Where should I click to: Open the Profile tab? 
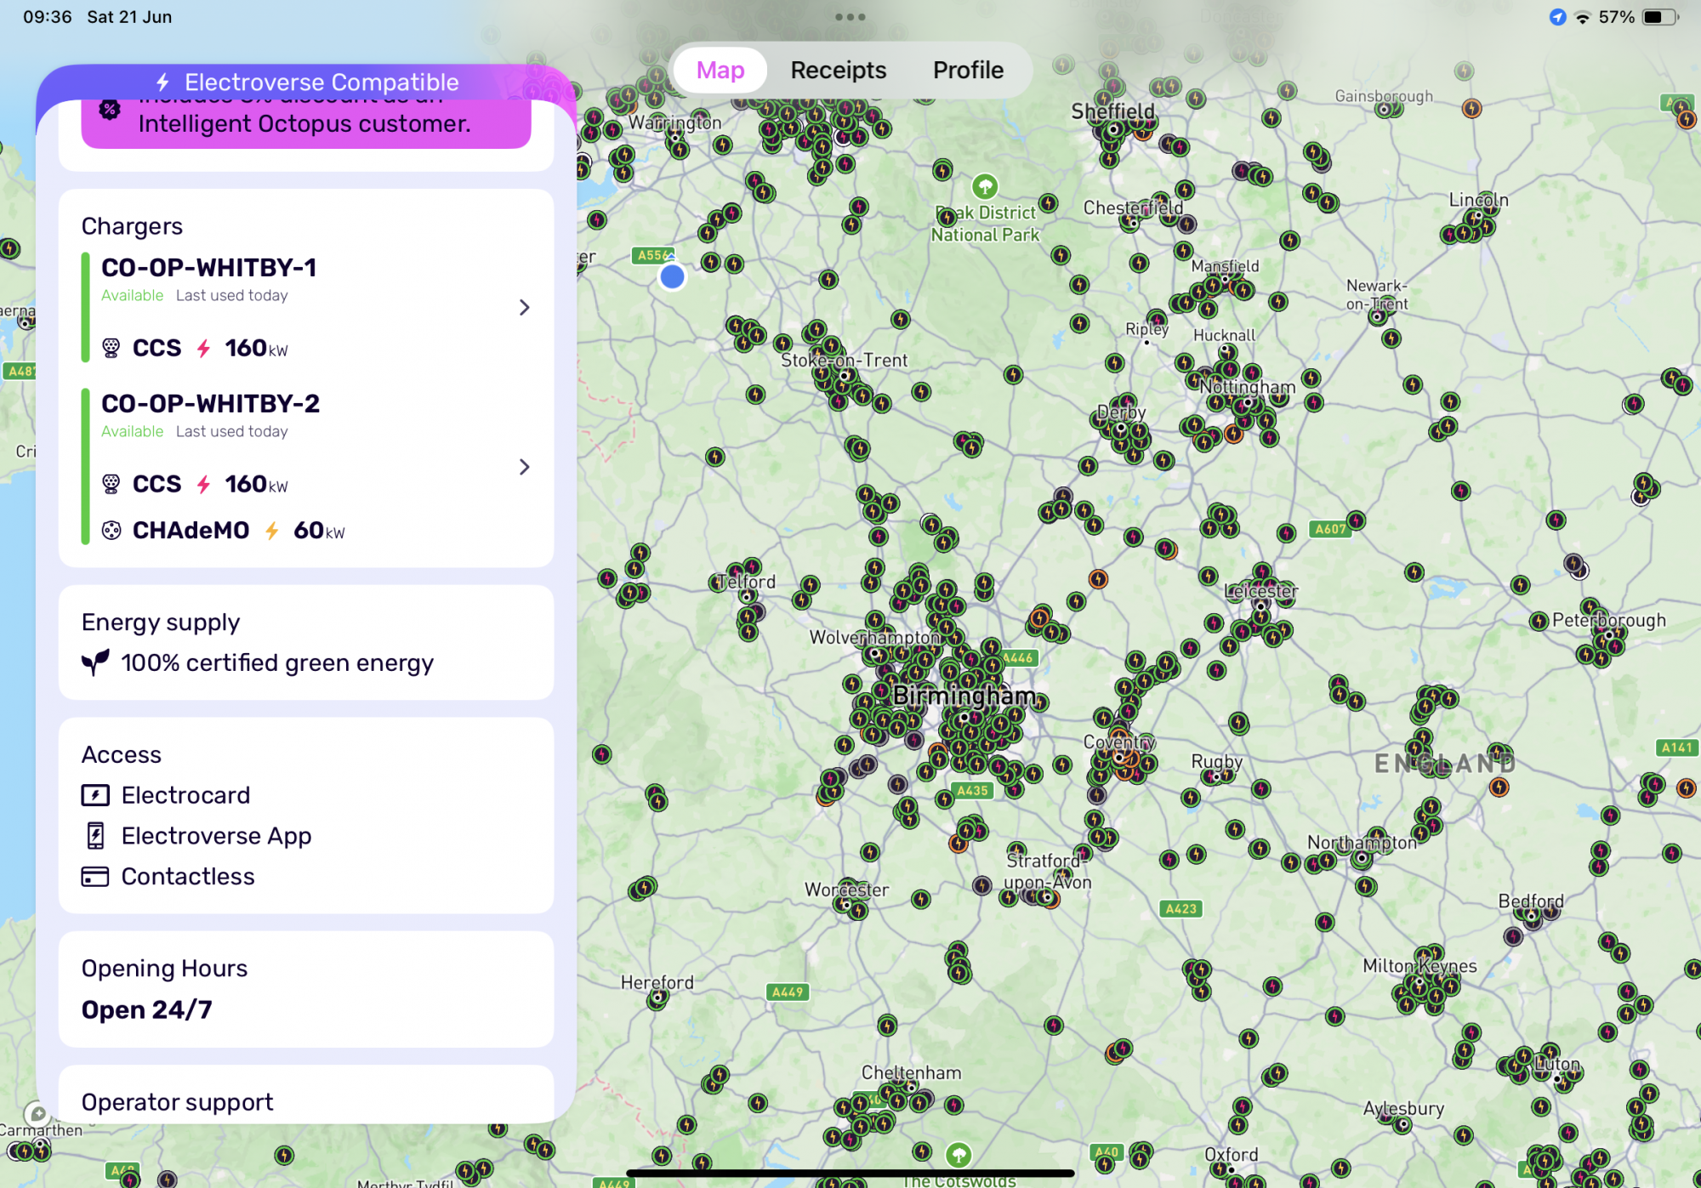(x=968, y=70)
